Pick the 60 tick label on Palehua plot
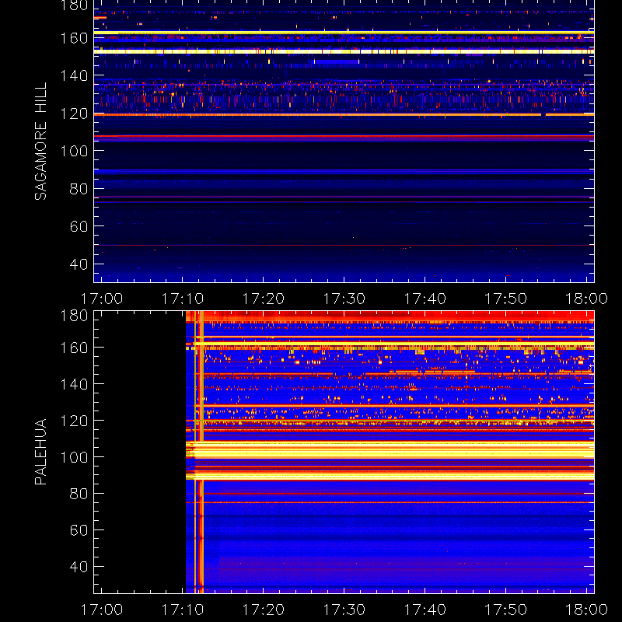The width and height of the screenshot is (622, 622). click(79, 530)
